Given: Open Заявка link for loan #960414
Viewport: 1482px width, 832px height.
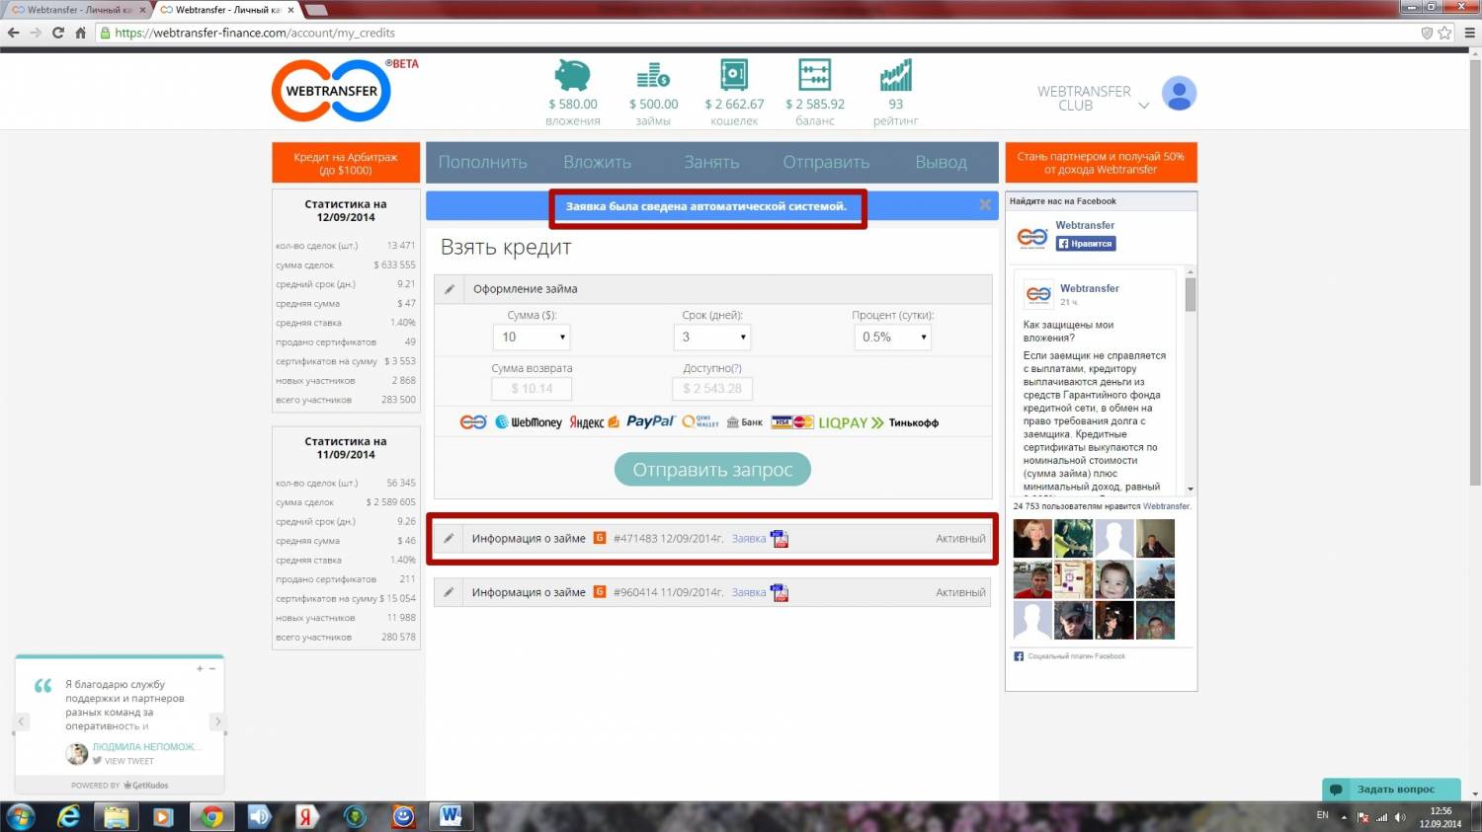Looking at the screenshot, I should pos(749,592).
